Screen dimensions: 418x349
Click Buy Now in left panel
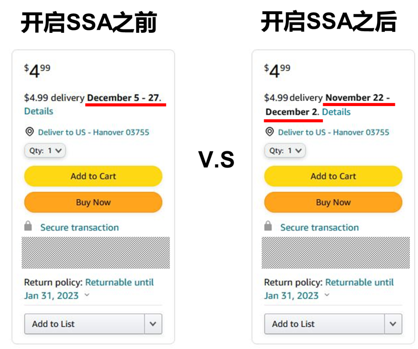tap(93, 202)
